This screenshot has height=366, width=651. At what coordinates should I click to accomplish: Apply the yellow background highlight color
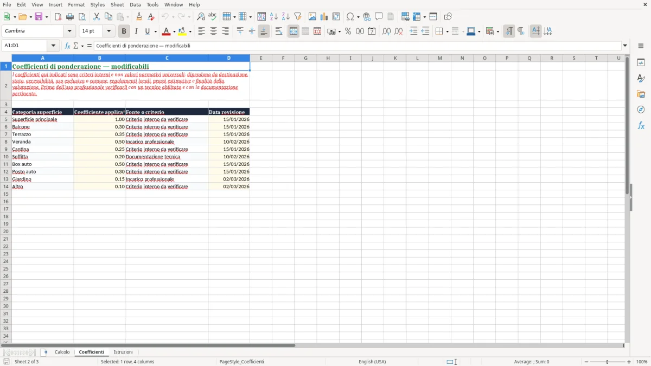[182, 31]
